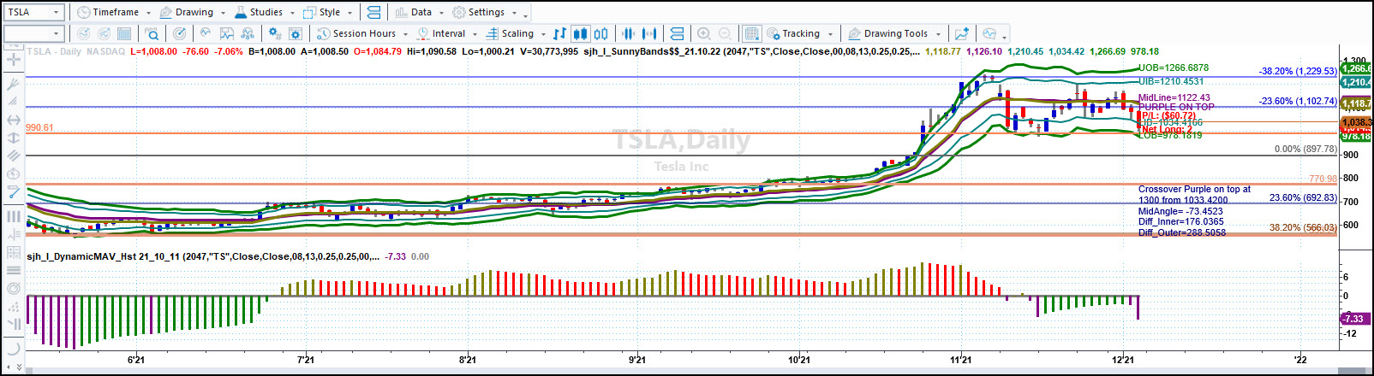This screenshot has width=1374, height=376.
Task: Click the 38.20% (566.03) Fibonacci label
Action: tap(1302, 228)
